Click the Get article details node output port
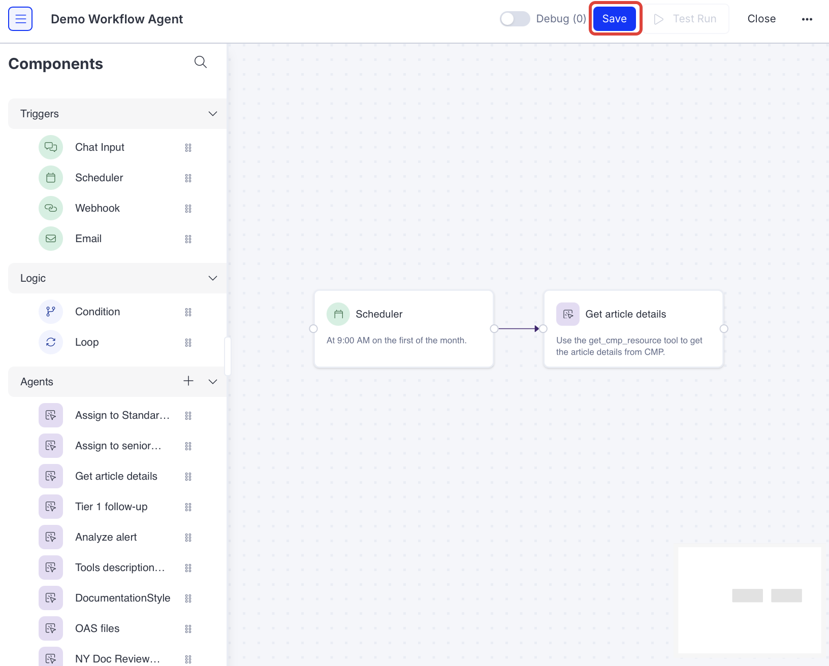Image resolution: width=829 pixels, height=666 pixels. tap(724, 328)
